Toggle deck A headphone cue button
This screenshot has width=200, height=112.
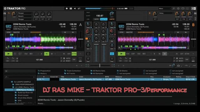[88, 54]
